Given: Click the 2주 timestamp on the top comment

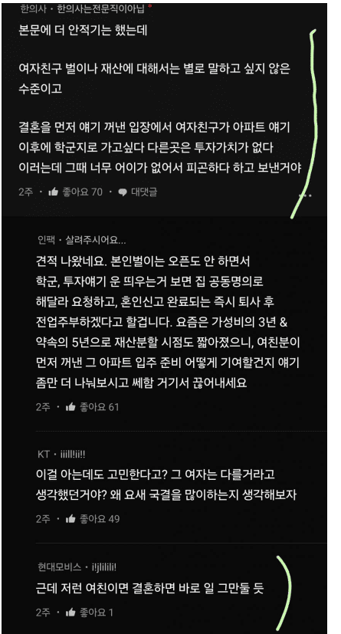Looking at the screenshot, I should pos(26,192).
